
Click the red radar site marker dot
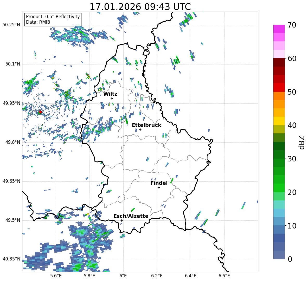click(40, 112)
